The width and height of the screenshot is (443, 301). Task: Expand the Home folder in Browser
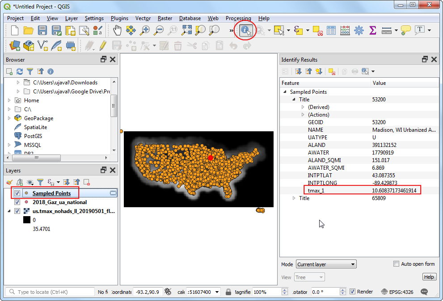pyautogui.click(x=9, y=100)
